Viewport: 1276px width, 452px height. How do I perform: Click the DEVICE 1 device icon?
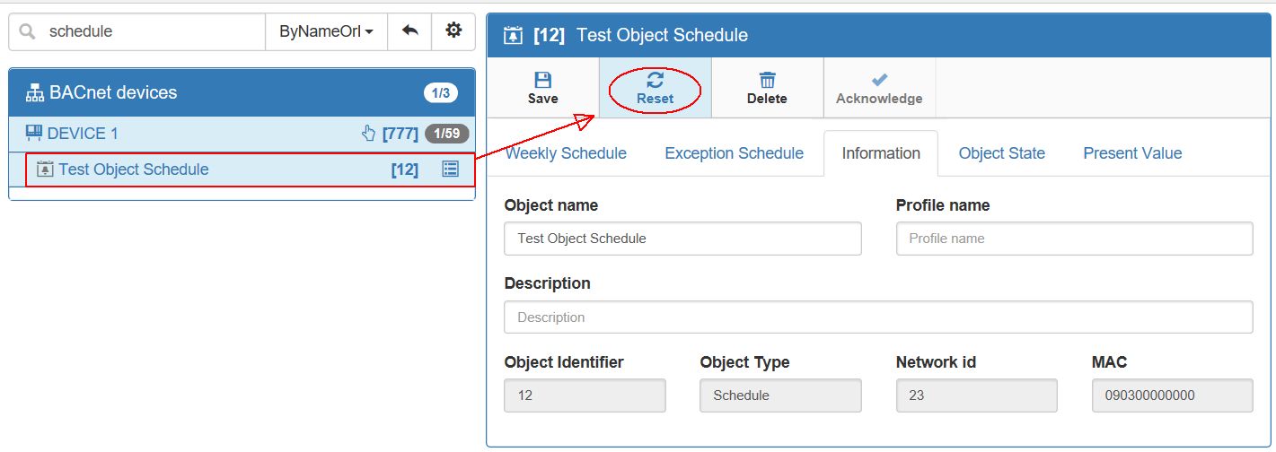34,134
